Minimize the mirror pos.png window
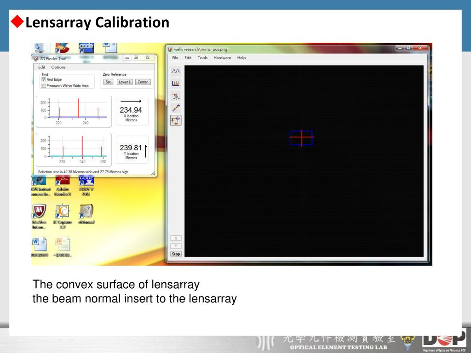This screenshot has width=471, height=353. click(x=400, y=48)
